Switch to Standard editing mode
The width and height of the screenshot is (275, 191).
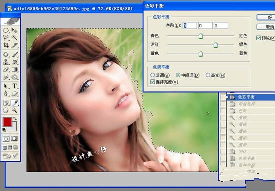point(6,139)
